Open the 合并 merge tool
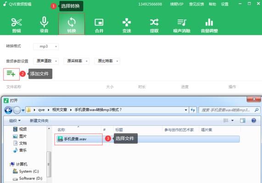Screen dimensions: 262x183 (99, 25)
